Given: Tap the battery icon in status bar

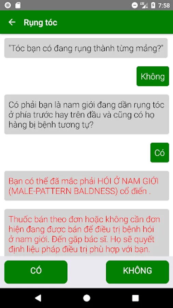Looking at the screenshot, I should (153, 5).
